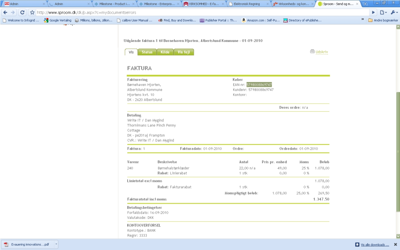Open the wrench settings menu
This screenshot has height=250, width=400.
(x=394, y=12)
